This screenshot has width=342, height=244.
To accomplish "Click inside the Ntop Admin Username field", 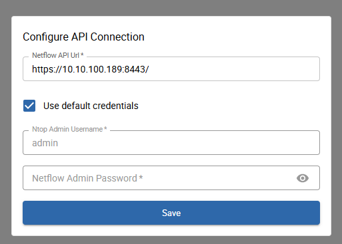I will [171, 143].
